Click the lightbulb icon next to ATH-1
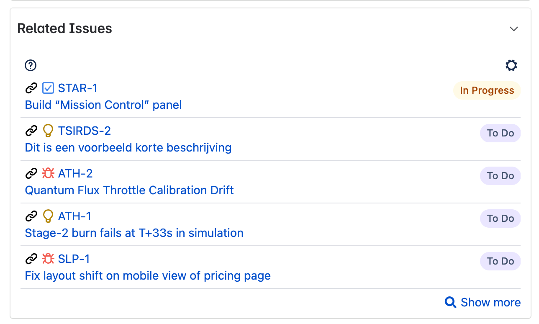This screenshot has width=539, height=324. tap(48, 216)
